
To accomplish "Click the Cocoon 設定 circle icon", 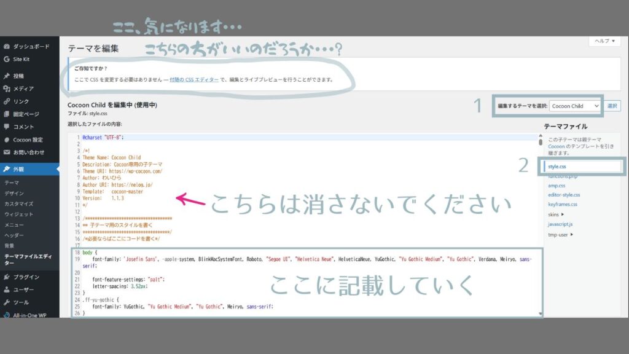I will (x=6, y=140).
